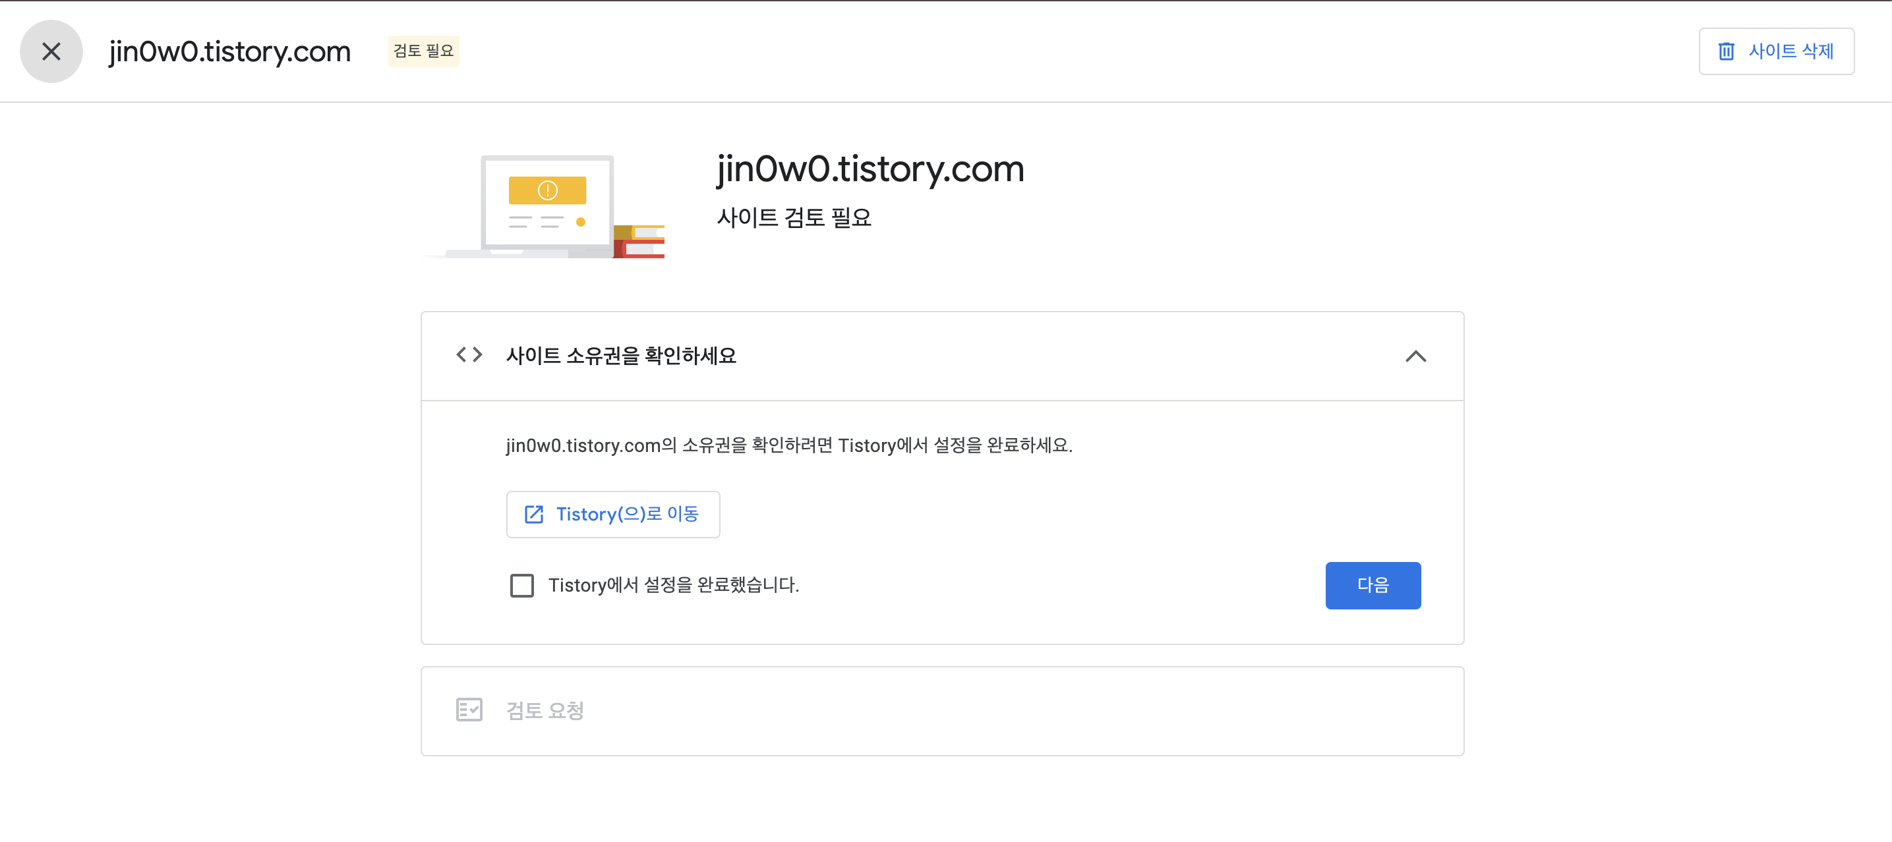Click the warning laptop illustration
1892x842 pixels.
(547, 206)
